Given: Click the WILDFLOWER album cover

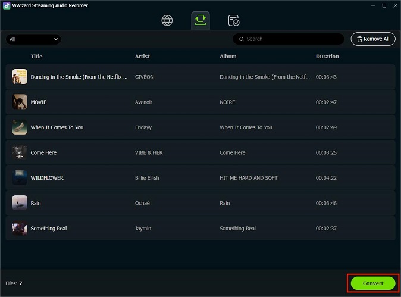Looking at the screenshot, I should [x=20, y=177].
